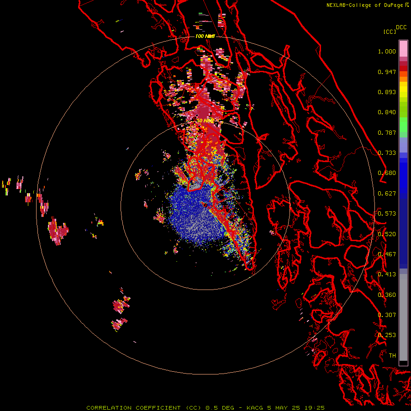Select the 0.520 color scale value
Viewport: 411px width, 411px height.
(387, 234)
